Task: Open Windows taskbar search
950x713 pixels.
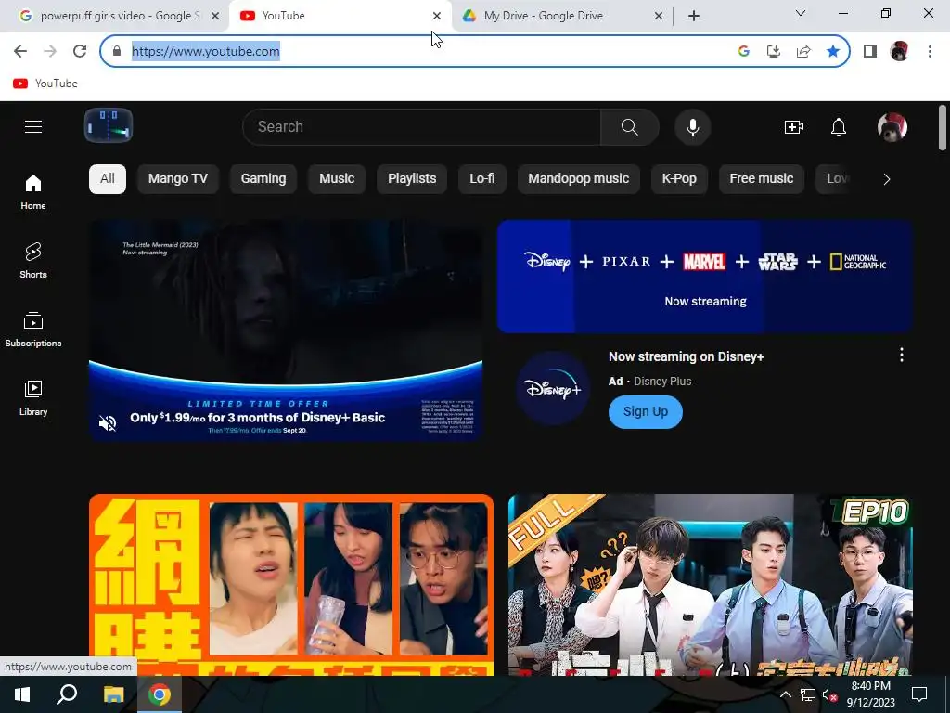Action: tap(67, 694)
